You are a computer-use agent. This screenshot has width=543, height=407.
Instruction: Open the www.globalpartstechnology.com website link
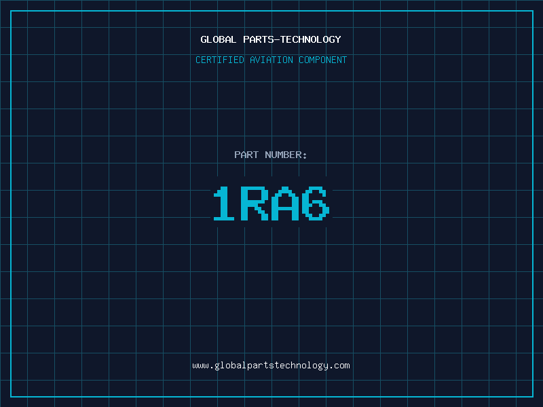pos(271,366)
